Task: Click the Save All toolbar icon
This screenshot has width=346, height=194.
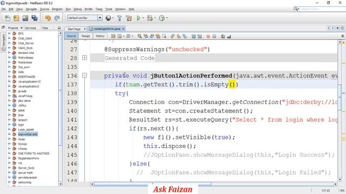Action: pos(35,18)
